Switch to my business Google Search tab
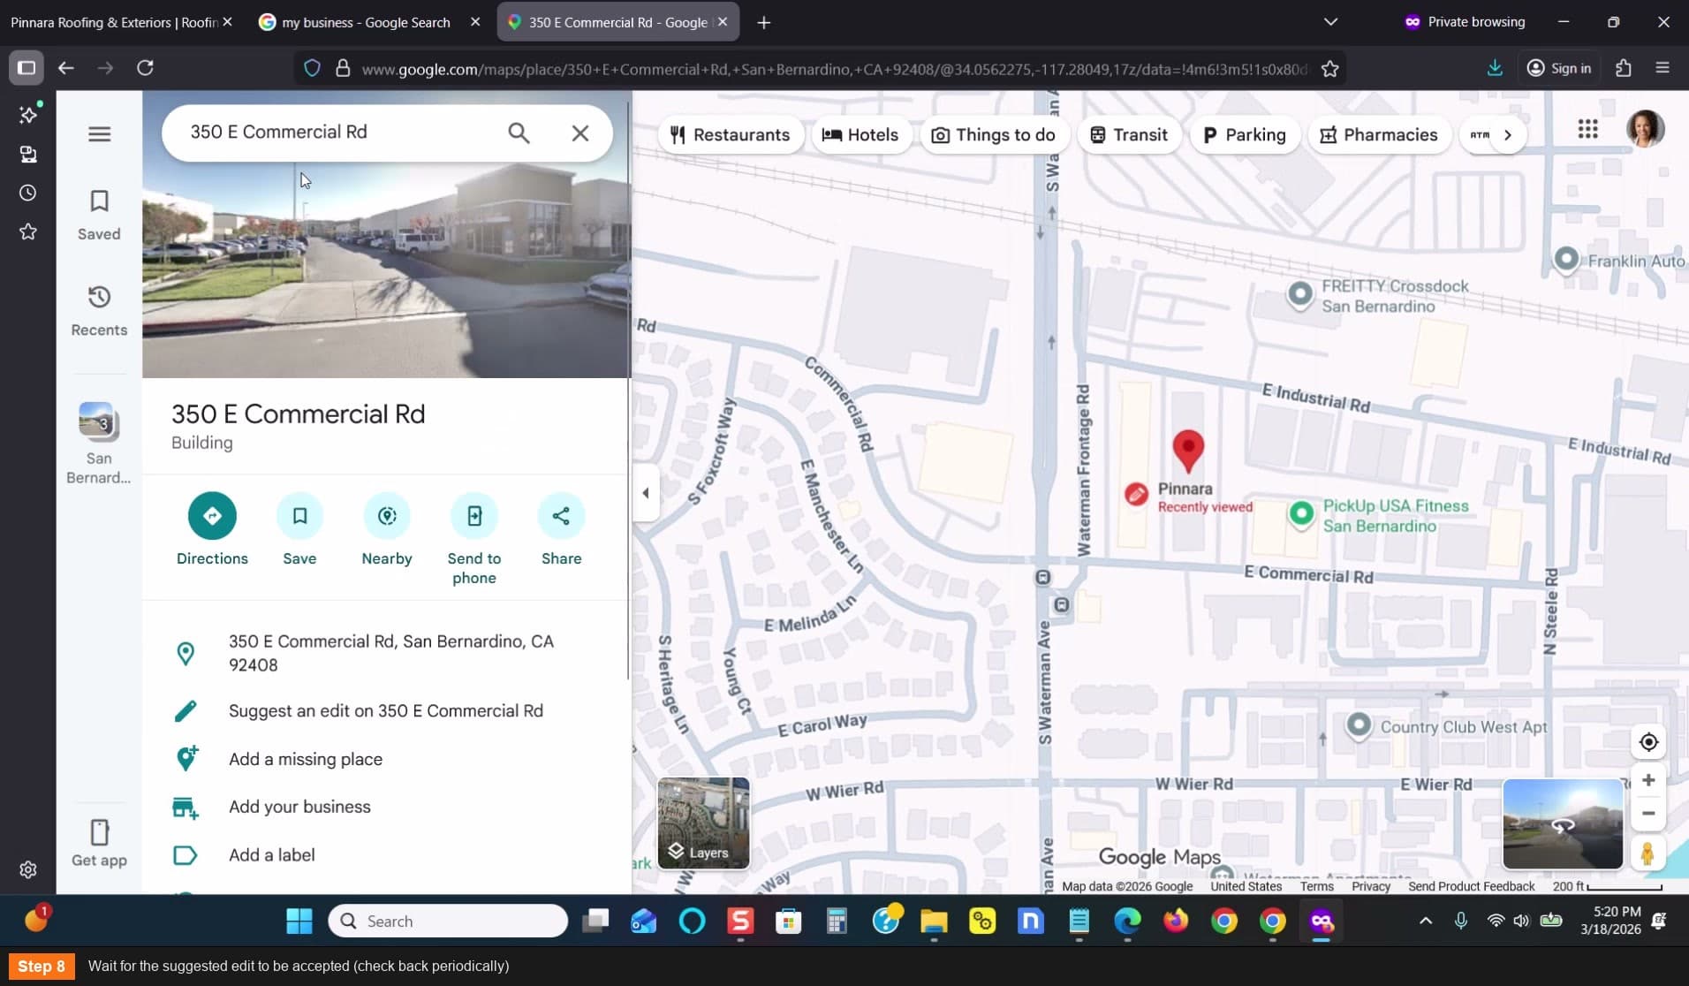The height and width of the screenshot is (986, 1689). (366, 22)
